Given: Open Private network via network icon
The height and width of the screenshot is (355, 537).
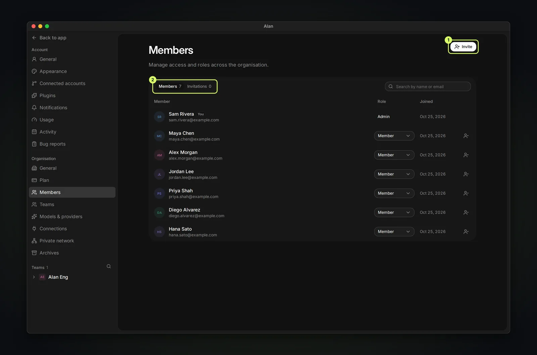Looking at the screenshot, I should tap(34, 241).
